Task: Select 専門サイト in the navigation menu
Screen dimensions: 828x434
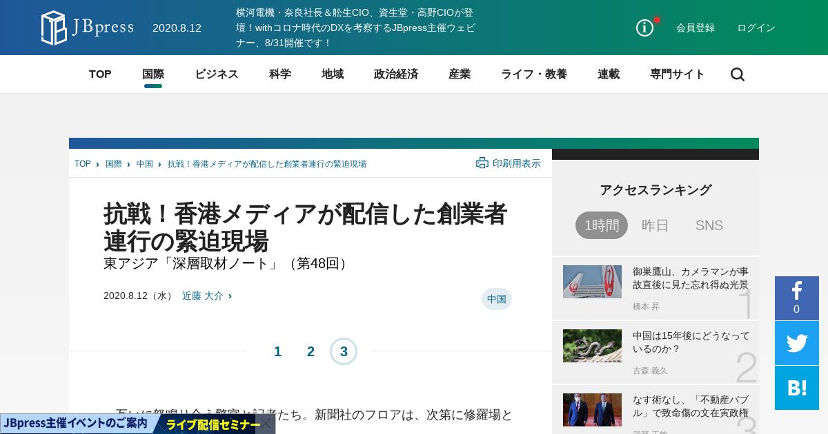Action: pyautogui.click(x=678, y=74)
